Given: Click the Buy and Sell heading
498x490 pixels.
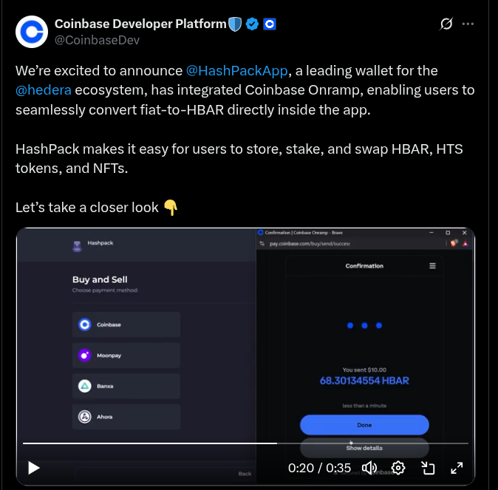Looking at the screenshot, I should (x=100, y=279).
